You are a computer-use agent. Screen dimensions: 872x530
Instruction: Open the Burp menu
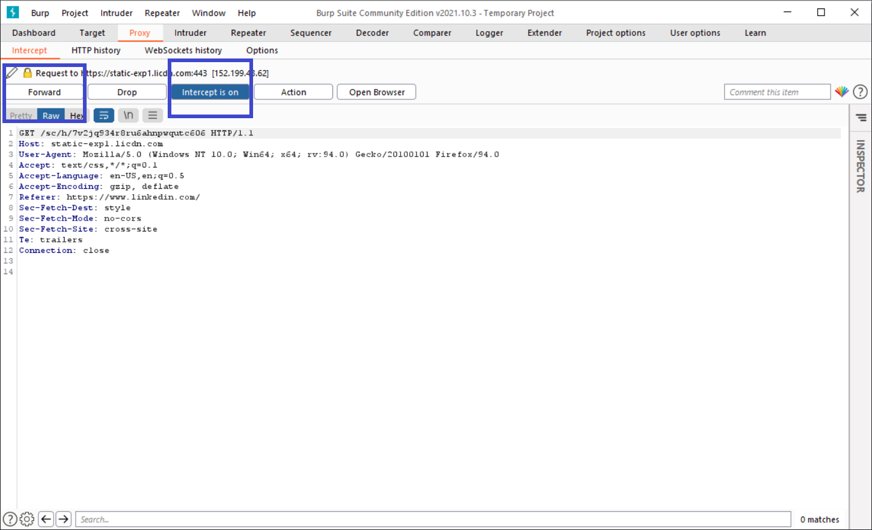(40, 13)
